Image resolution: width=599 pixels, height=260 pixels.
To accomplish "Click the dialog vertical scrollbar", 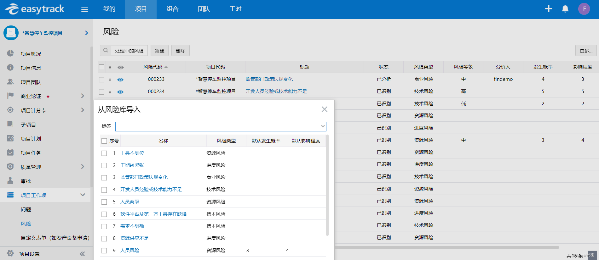I will click(327, 185).
